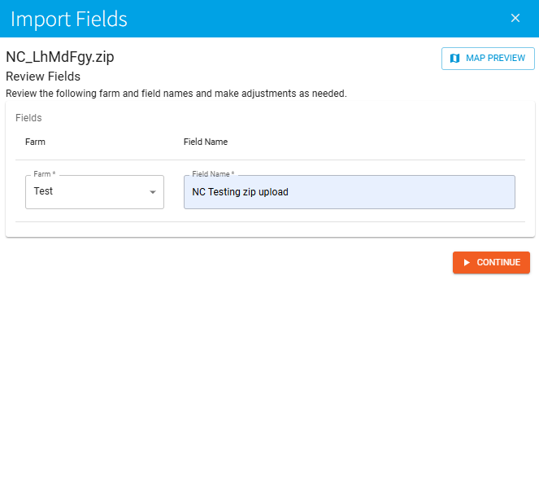The width and height of the screenshot is (539, 477).
Task: Click the map icon beside Map Preview
Action: [x=454, y=59]
